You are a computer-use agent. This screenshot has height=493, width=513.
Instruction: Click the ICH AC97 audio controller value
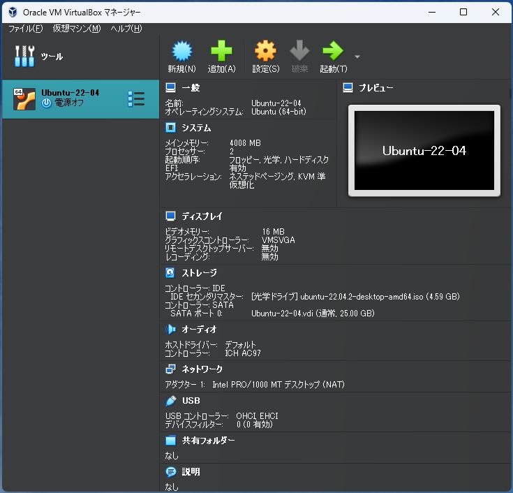point(243,353)
